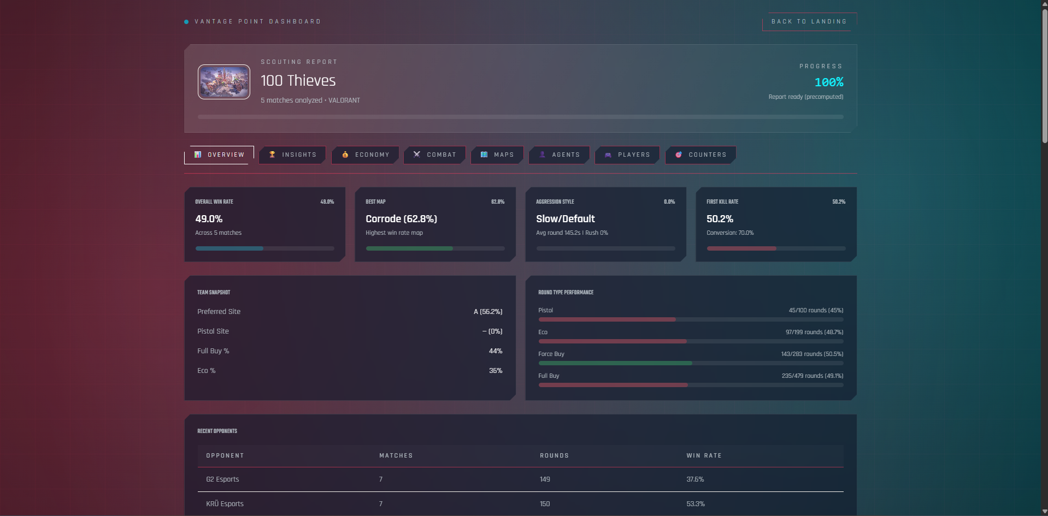Screen dimensions: 1048x516
Task: Click the 100 Thieves team name
Action: (298, 81)
